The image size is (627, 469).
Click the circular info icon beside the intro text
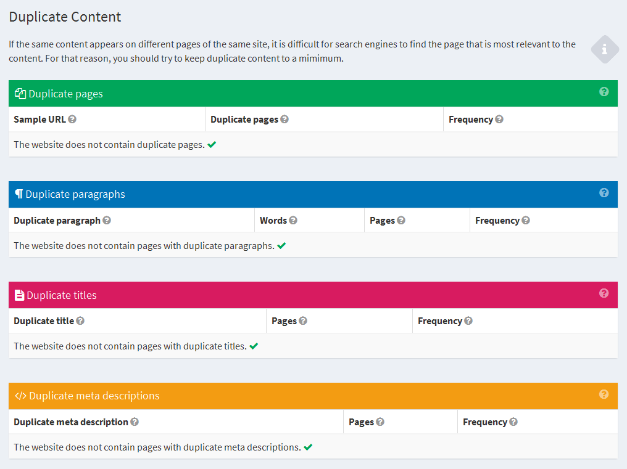coord(605,49)
